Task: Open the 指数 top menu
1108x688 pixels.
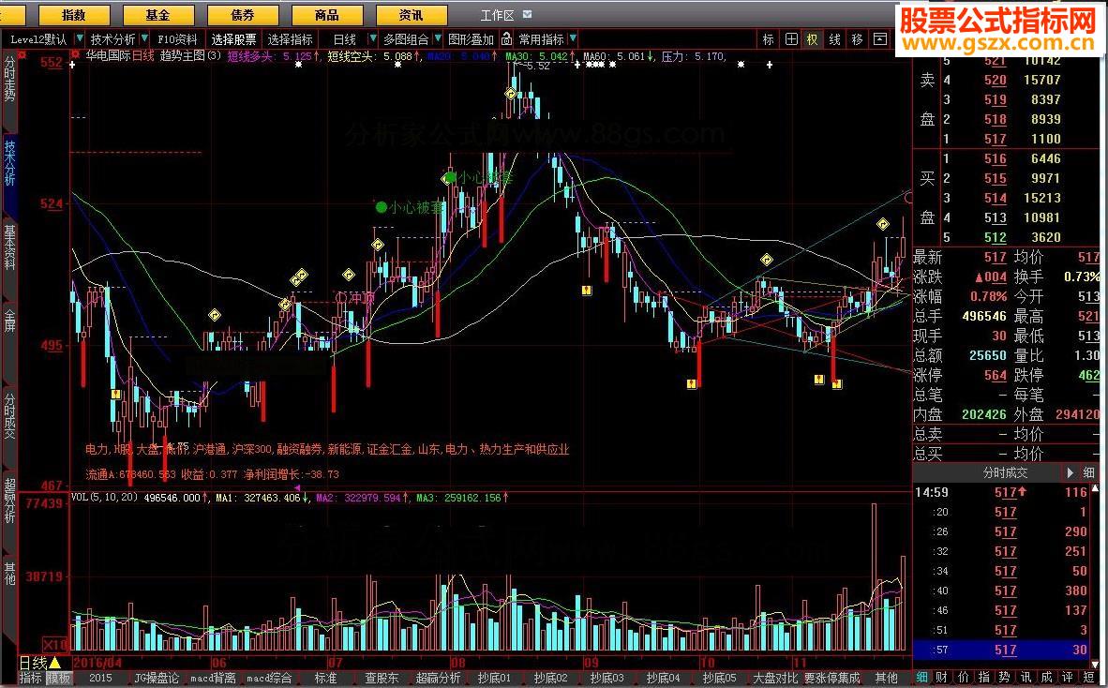Action: [x=73, y=15]
